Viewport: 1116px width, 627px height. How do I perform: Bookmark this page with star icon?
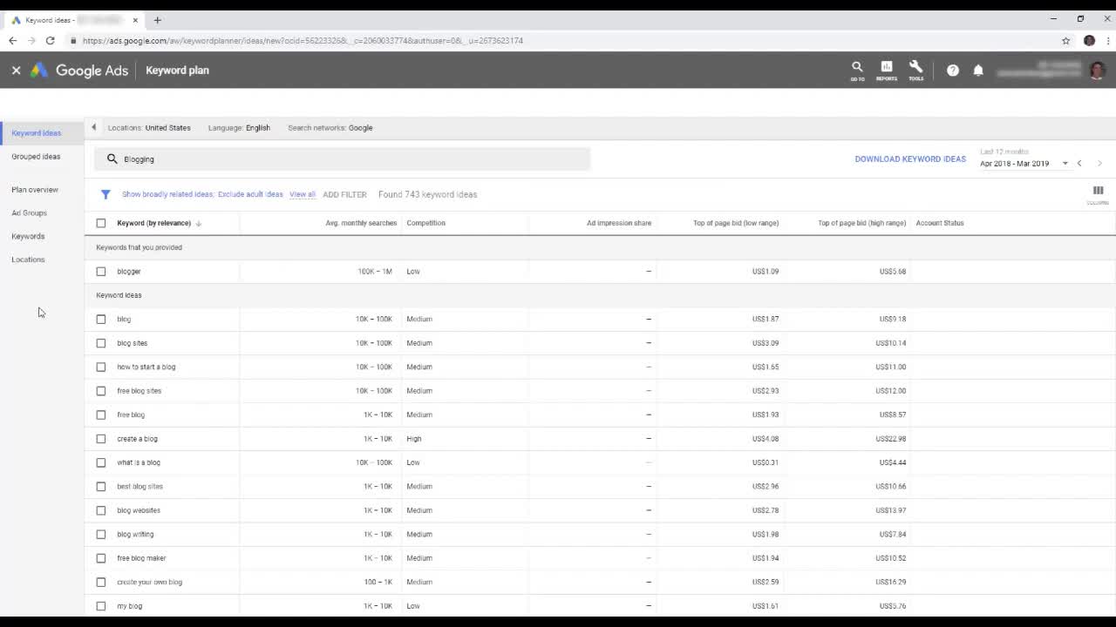(x=1065, y=41)
